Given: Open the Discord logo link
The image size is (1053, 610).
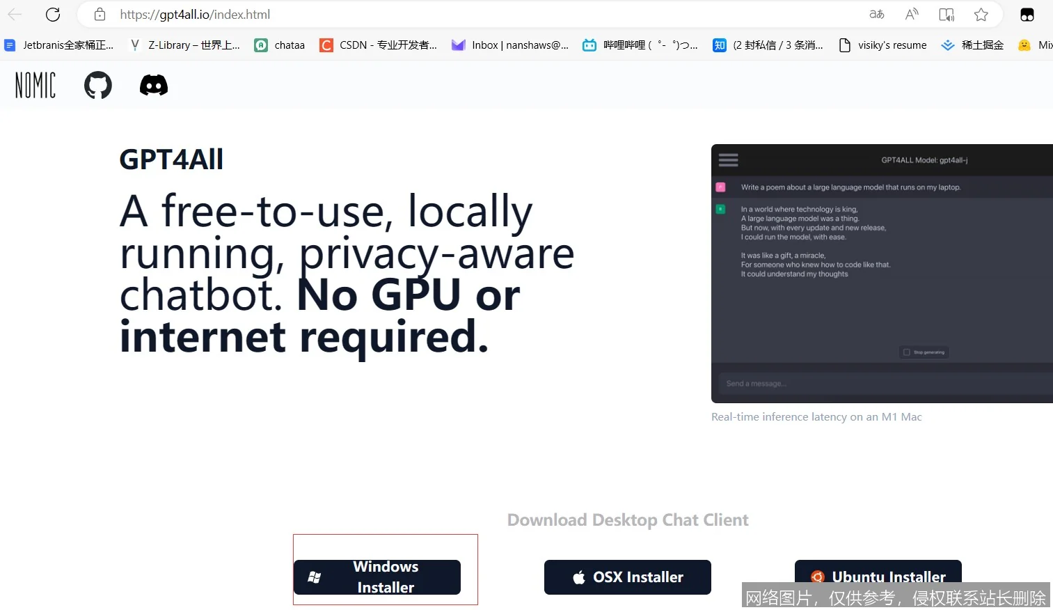Looking at the screenshot, I should coord(154,86).
